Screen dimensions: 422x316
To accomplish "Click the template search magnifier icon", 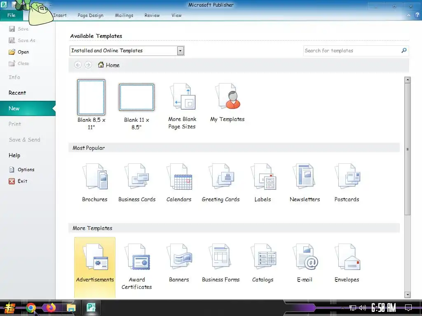I will tap(404, 51).
